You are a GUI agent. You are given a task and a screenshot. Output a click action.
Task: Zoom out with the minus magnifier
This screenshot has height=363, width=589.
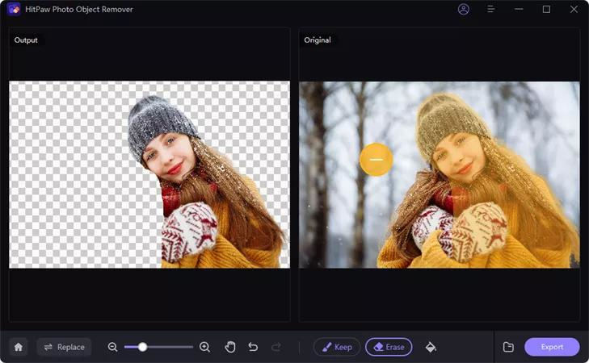113,347
